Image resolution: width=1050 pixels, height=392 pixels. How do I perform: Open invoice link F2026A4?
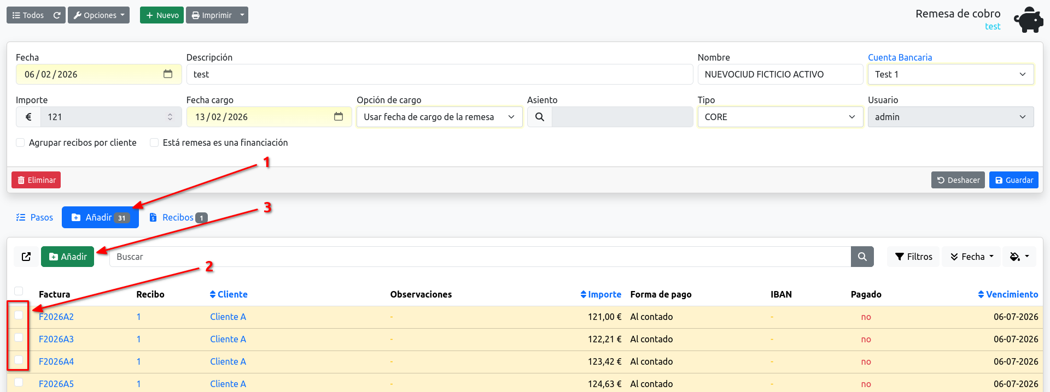point(56,361)
